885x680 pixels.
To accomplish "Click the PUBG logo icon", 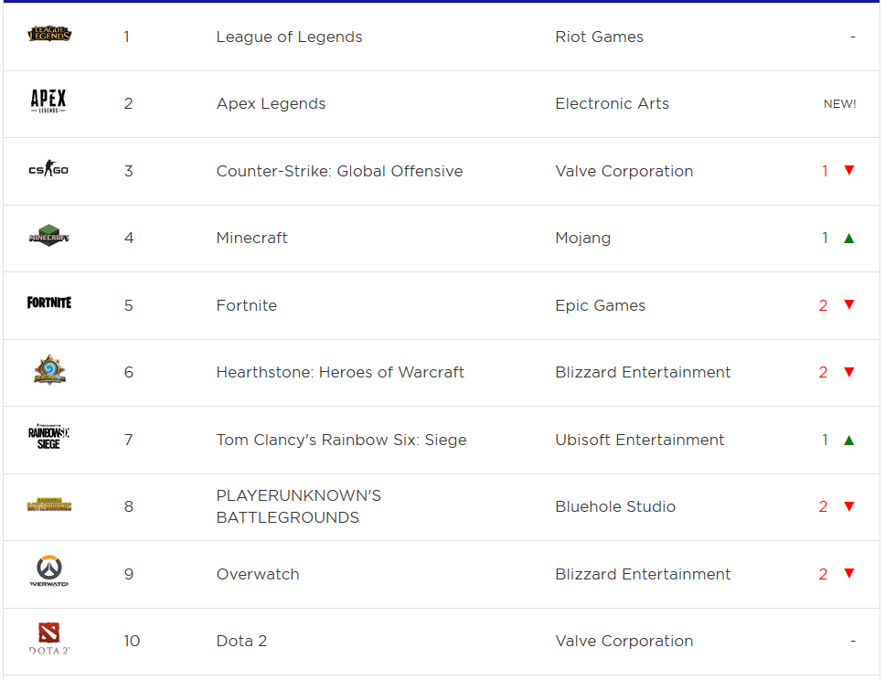I will [x=48, y=505].
